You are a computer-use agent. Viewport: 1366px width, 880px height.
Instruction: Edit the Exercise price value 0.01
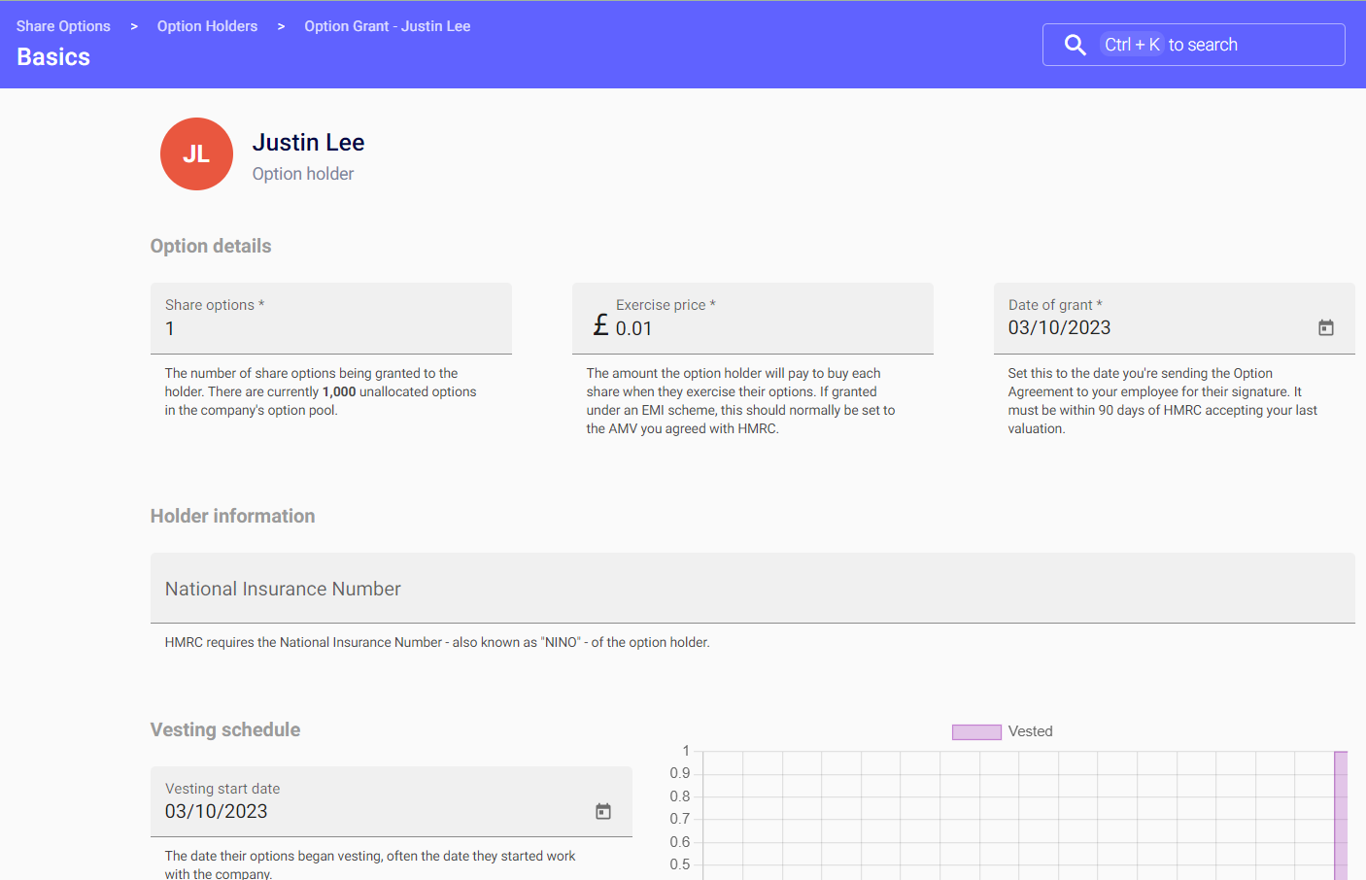(633, 328)
